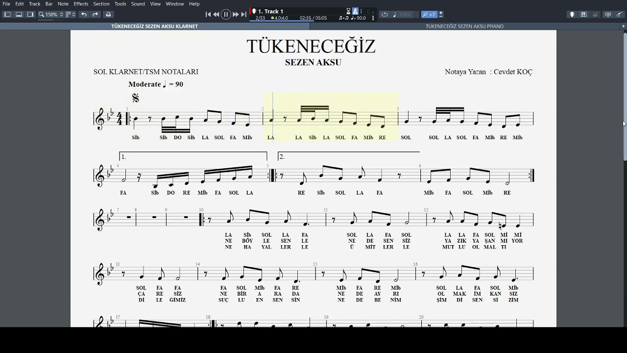Click the tempo value 90.0
This screenshot has width=627, height=353.
[362, 18]
